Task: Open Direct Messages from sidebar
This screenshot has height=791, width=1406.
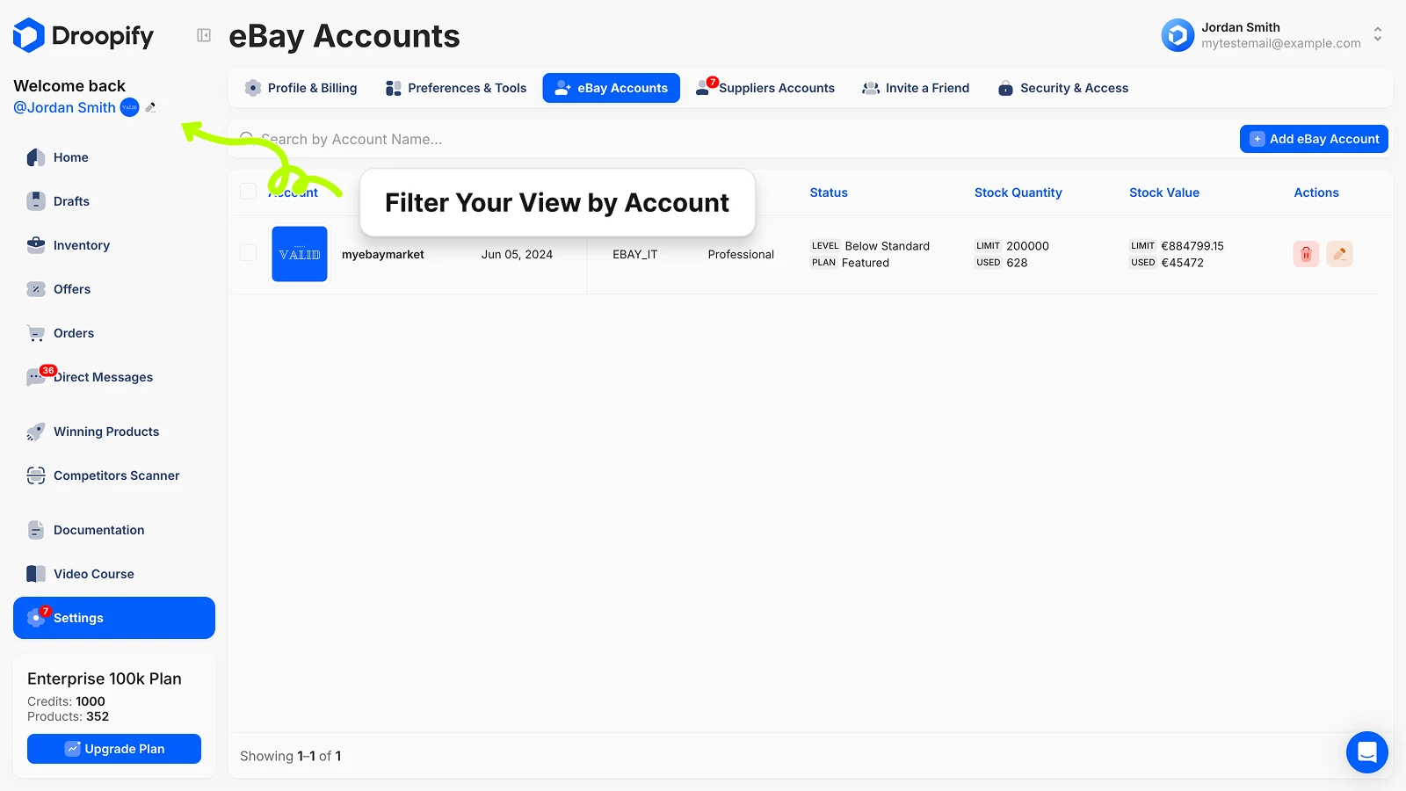Action: point(102,377)
